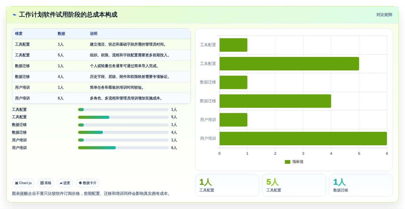
Task: Click the description 简单任务和看板的培训时间较短
Action: point(117,88)
